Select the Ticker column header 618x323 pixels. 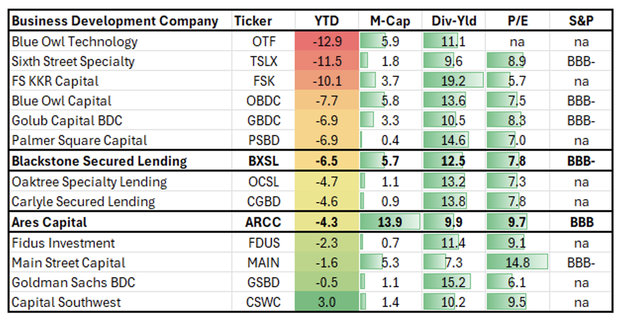pos(253,21)
